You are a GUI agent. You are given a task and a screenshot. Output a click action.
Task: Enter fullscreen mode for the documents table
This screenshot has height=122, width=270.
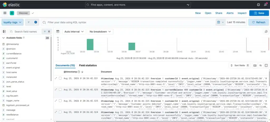(x=266, y=65)
